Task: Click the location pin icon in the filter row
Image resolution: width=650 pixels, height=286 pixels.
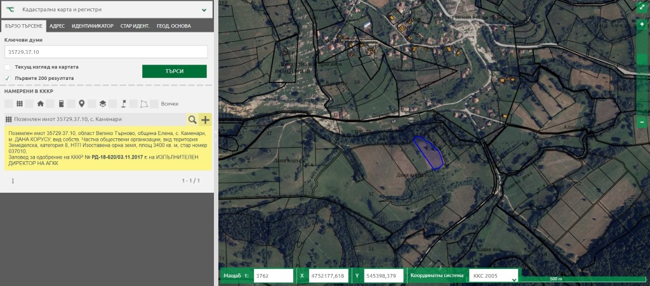Action: pyautogui.click(x=81, y=103)
